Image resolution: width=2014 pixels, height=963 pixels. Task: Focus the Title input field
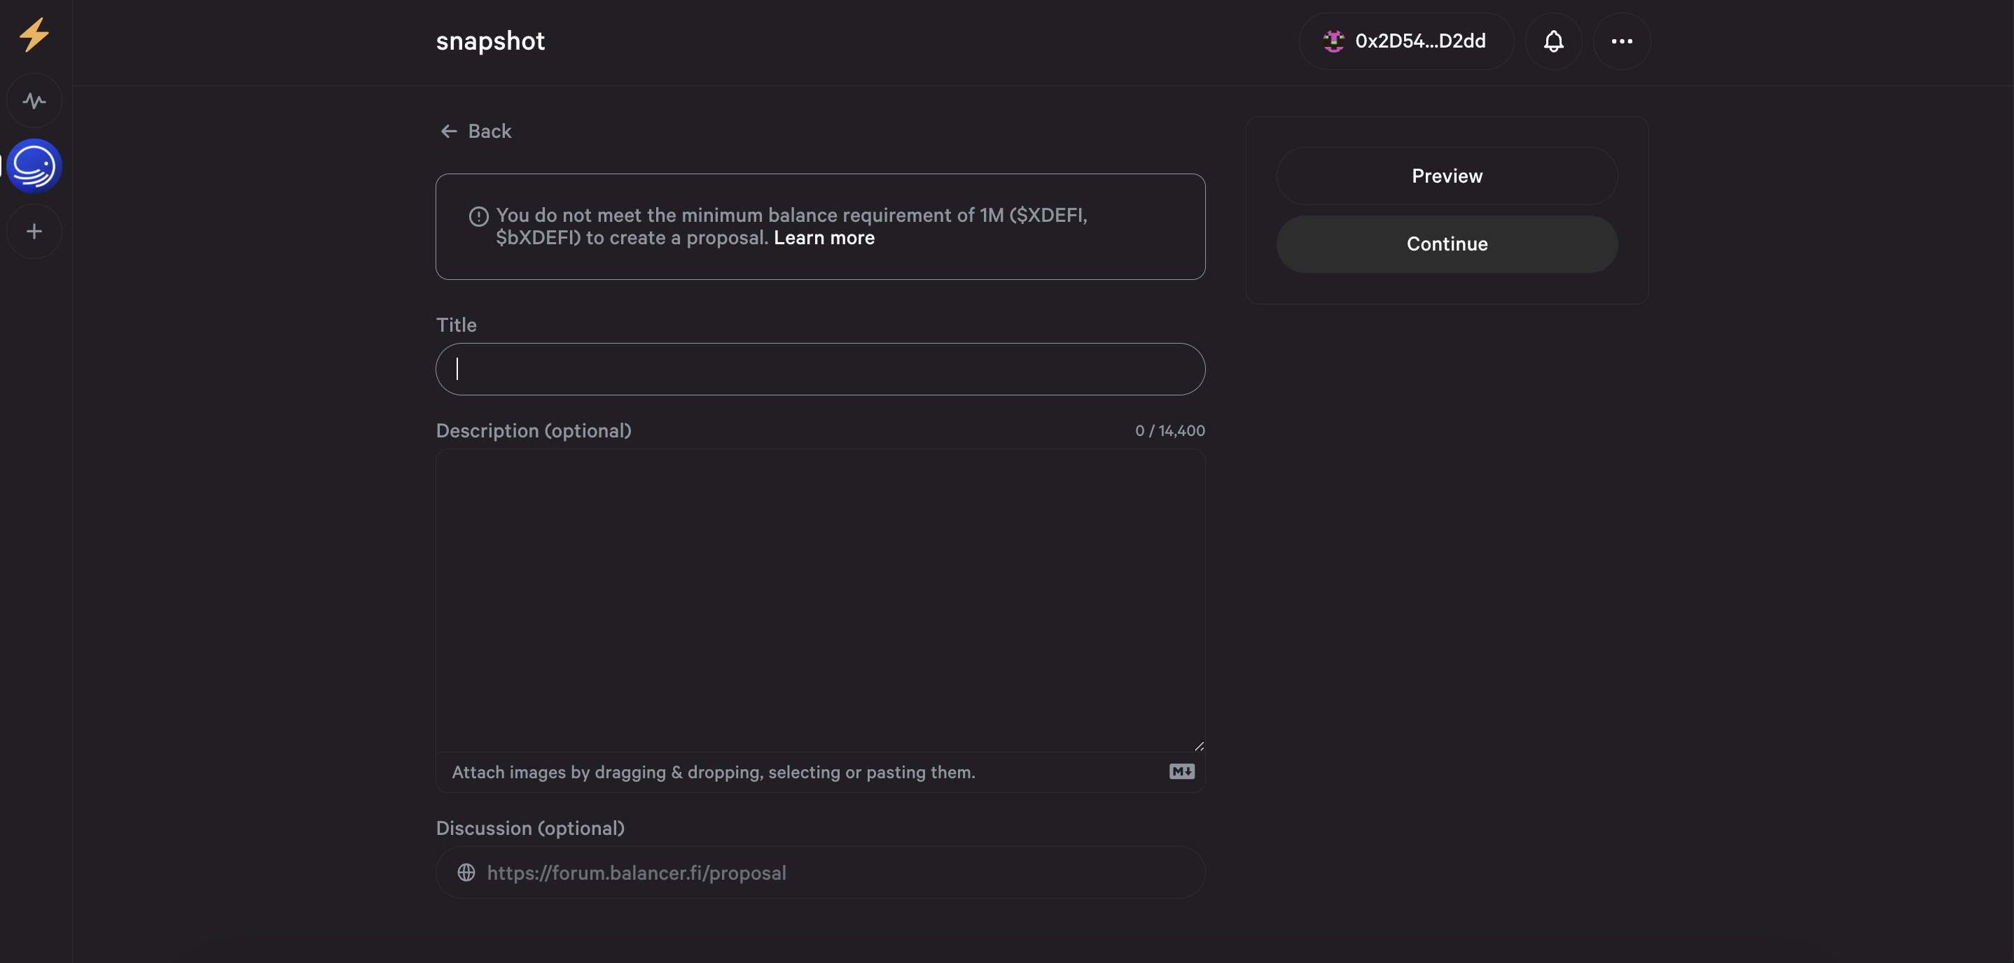coord(820,369)
